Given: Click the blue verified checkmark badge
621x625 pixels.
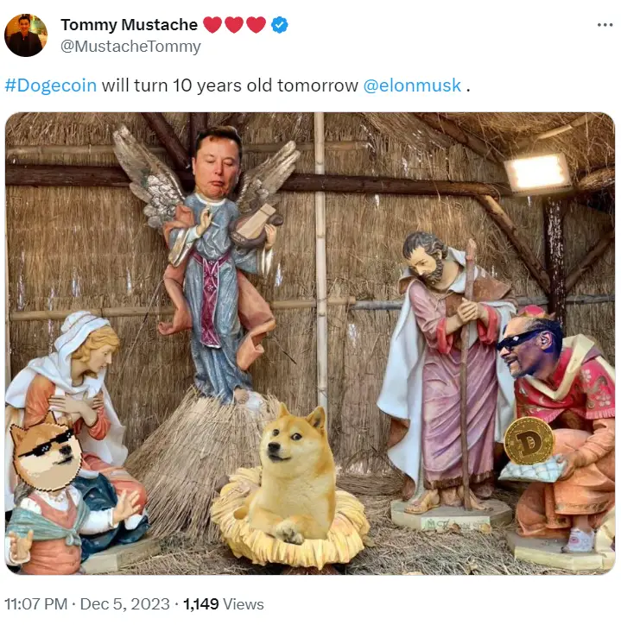Looking at the screenshot, I should 279,25.
